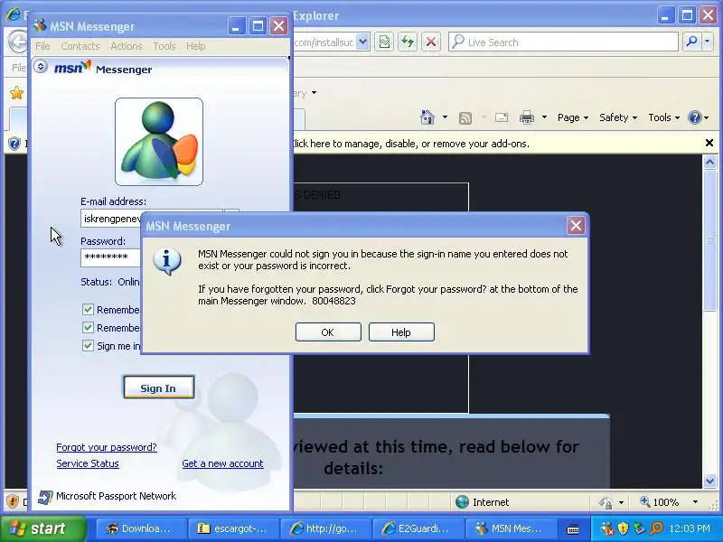723x542 pixels.
Task: Open the Page menu in Internet Explorer
Action: pos(573,117)
